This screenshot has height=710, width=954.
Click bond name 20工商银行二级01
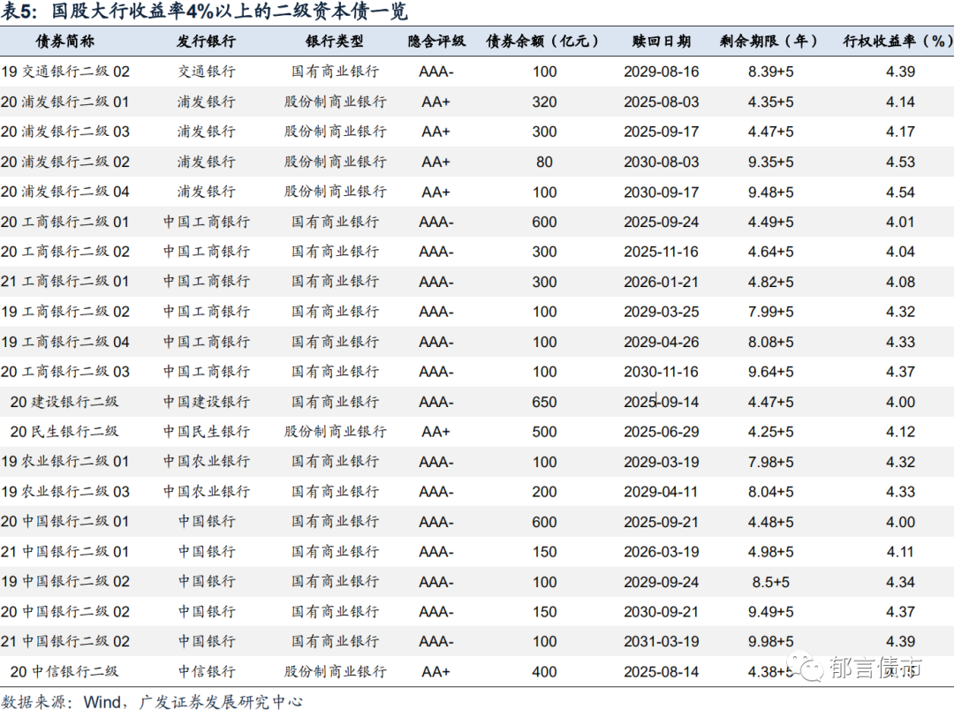[65, 222]
